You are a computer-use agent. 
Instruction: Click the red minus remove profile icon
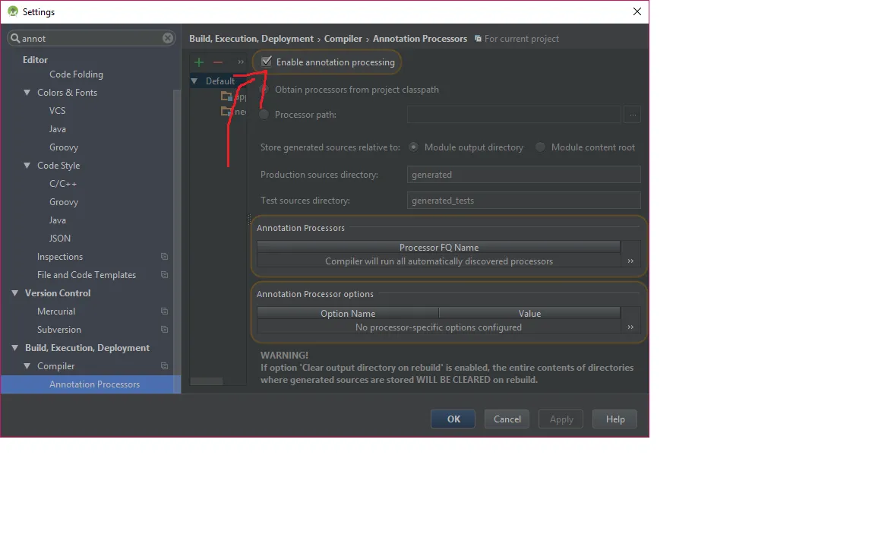(x=218, y=62)
